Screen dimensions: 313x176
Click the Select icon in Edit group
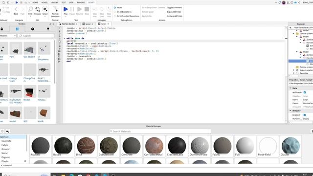[45, 9]
